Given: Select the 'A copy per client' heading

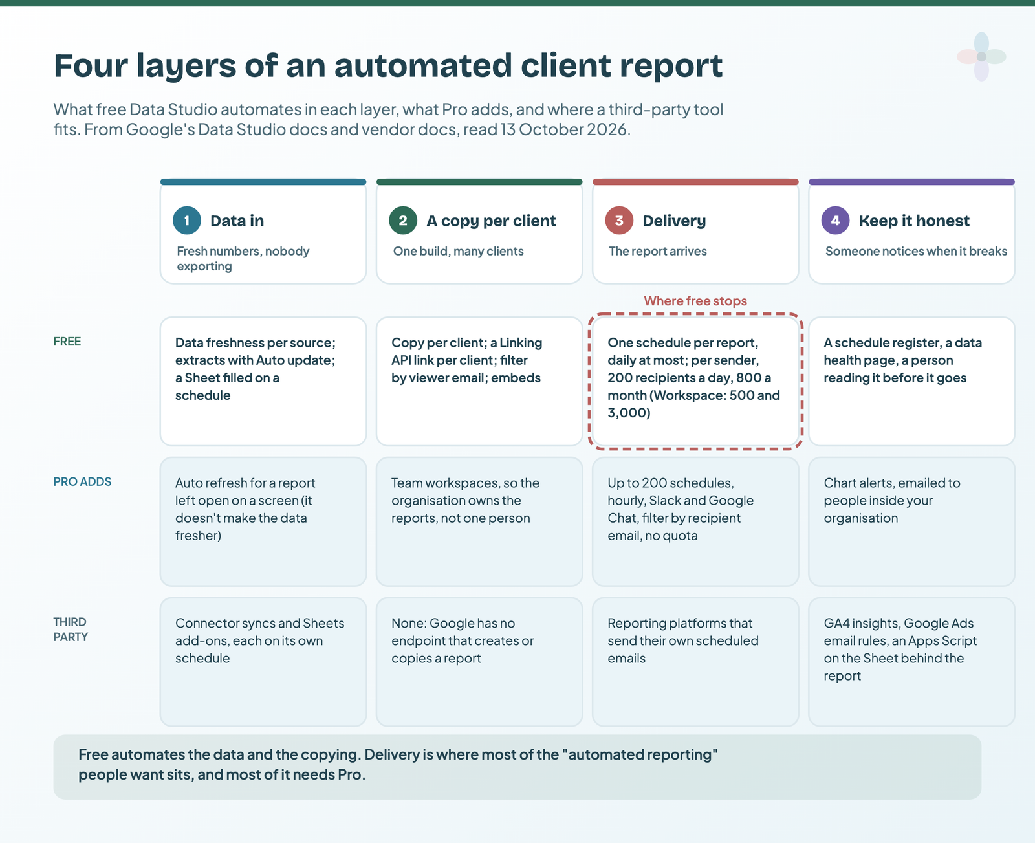Looking at the screenshot, I should (491, 221).
